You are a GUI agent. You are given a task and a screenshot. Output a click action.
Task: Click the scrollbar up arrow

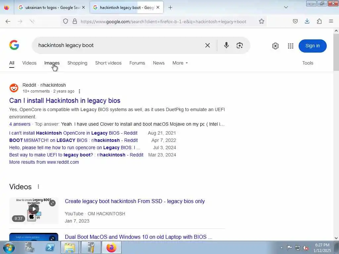tap(336, 31)
